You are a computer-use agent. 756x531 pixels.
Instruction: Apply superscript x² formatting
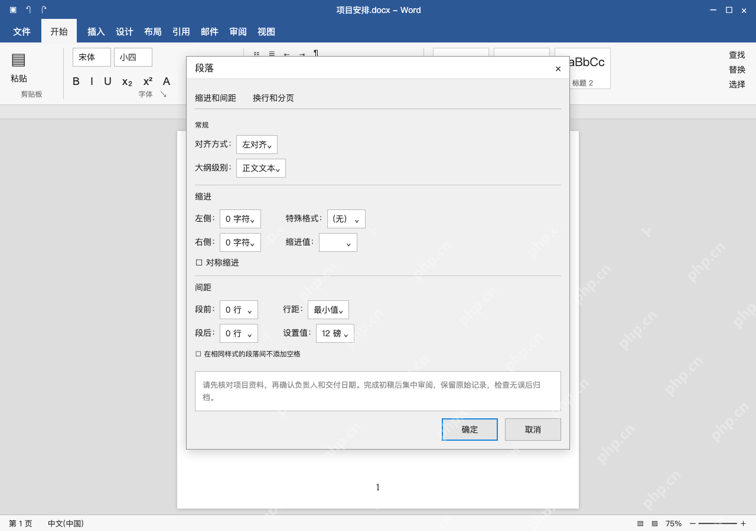click(148, 81)
